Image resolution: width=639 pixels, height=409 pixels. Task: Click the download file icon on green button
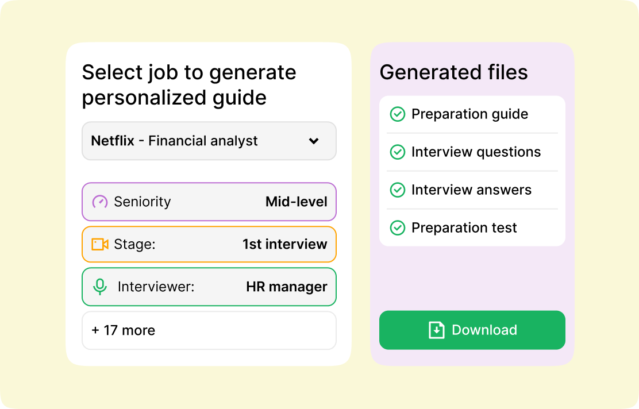pos(437,330)
